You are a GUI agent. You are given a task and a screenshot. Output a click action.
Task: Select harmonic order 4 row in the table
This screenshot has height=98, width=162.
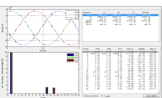(120, 59)
